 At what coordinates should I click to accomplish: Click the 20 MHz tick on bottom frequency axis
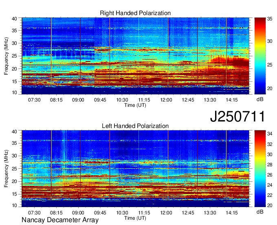click(x=15, y=182)
